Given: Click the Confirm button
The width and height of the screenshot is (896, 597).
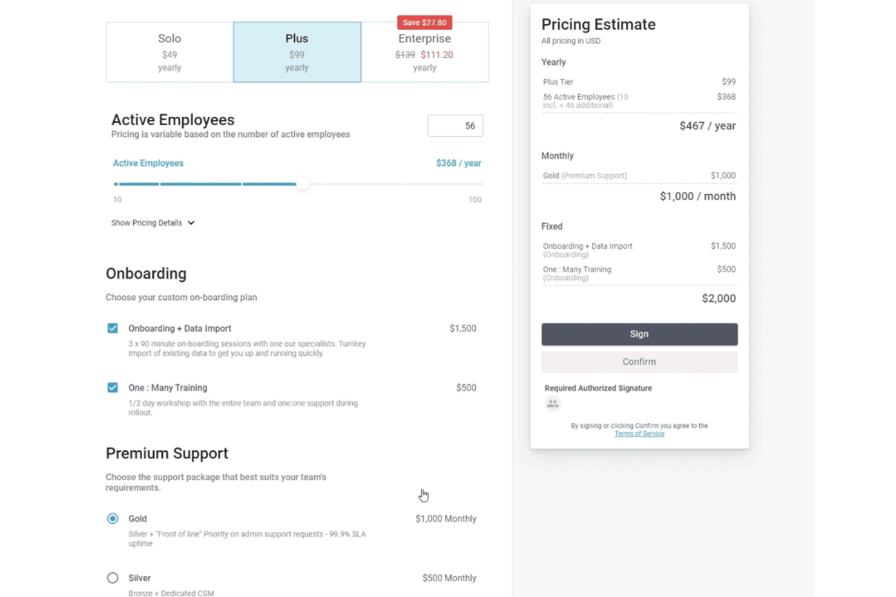Looking at the screenshot, I should coord(639,362).
